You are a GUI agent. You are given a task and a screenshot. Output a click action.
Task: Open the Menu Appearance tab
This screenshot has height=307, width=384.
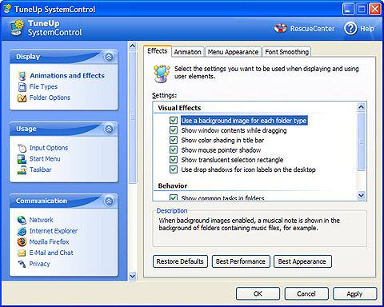click(x=233, y=52)
